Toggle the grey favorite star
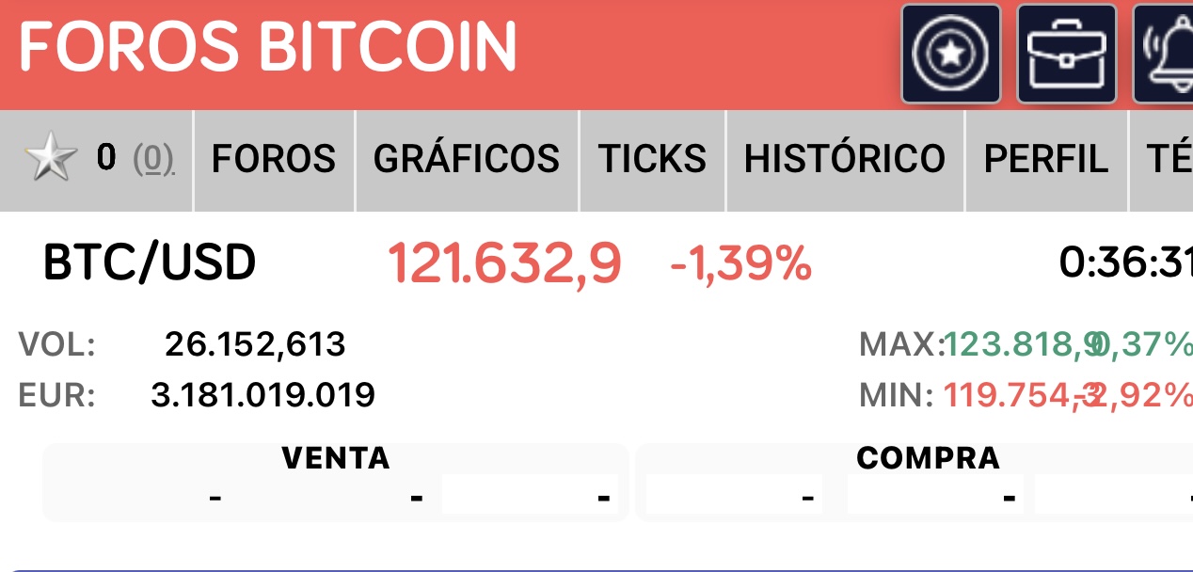The image size is (1193, 572). 50,158
